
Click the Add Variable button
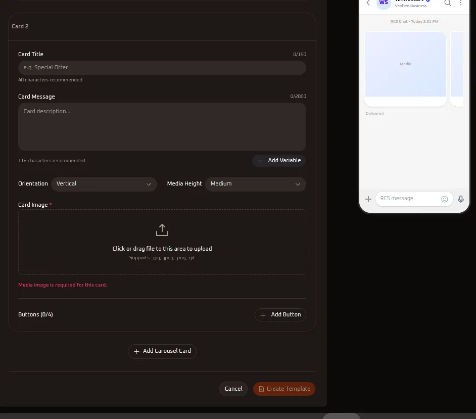click(279, 161)
